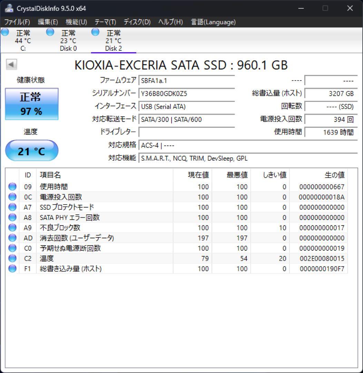This screenshot has width=363, height=373.
Task: Click the power on count value 394 回
Action: [x=331, y=119]
